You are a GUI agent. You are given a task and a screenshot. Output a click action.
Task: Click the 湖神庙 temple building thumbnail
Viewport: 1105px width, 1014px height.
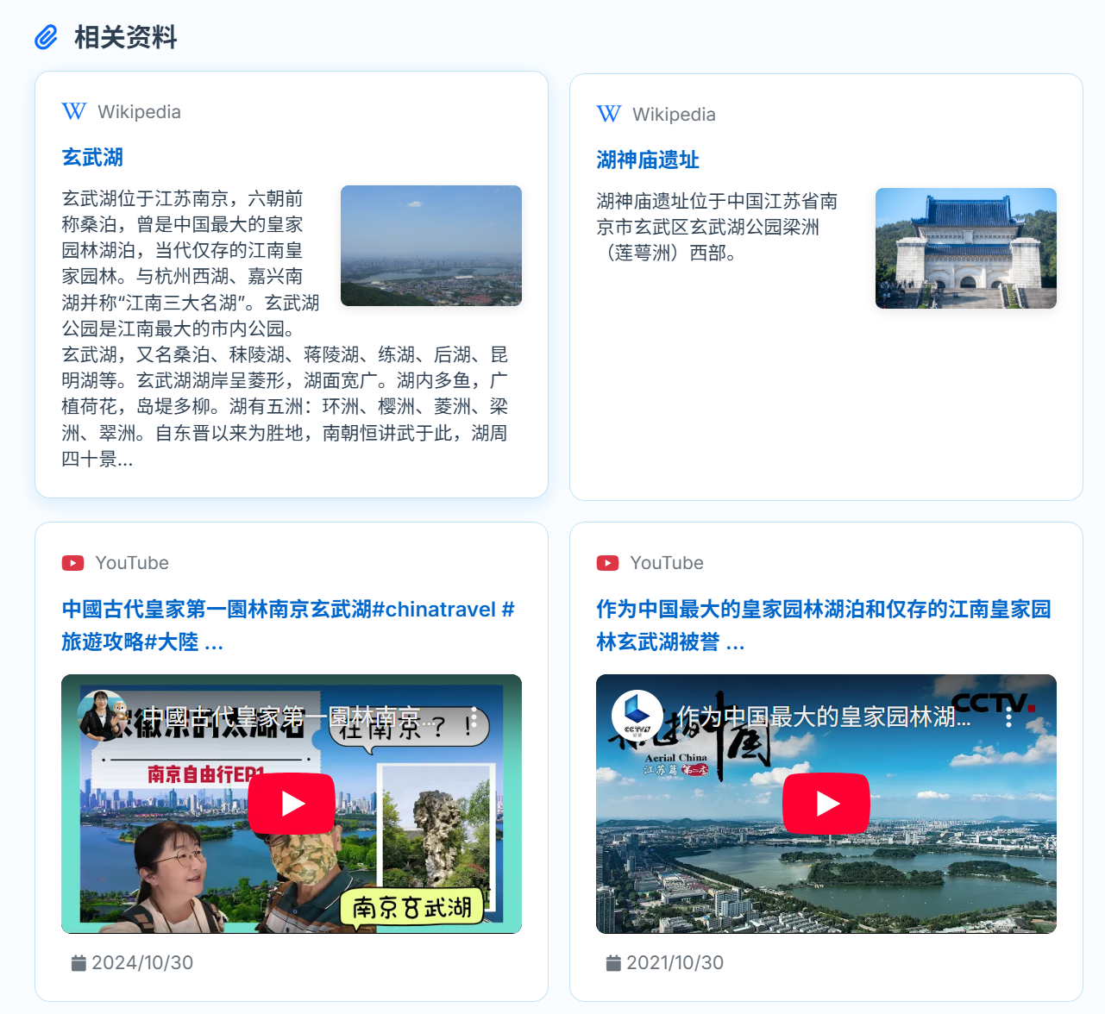click(965, 248)
